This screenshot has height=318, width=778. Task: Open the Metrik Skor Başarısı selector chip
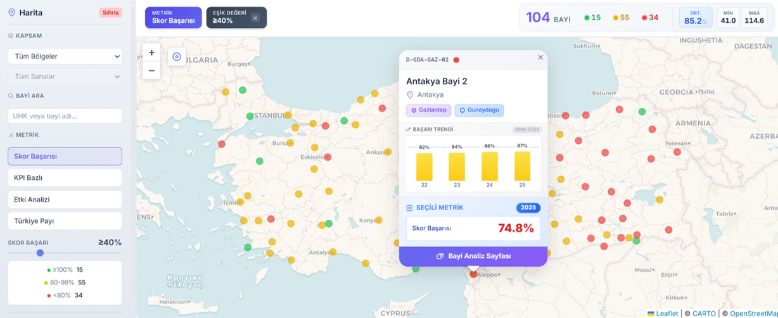click(x=173, y=17)
